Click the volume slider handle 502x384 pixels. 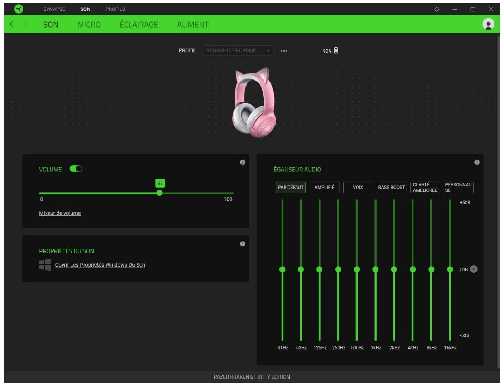click(x=159, y=193)
